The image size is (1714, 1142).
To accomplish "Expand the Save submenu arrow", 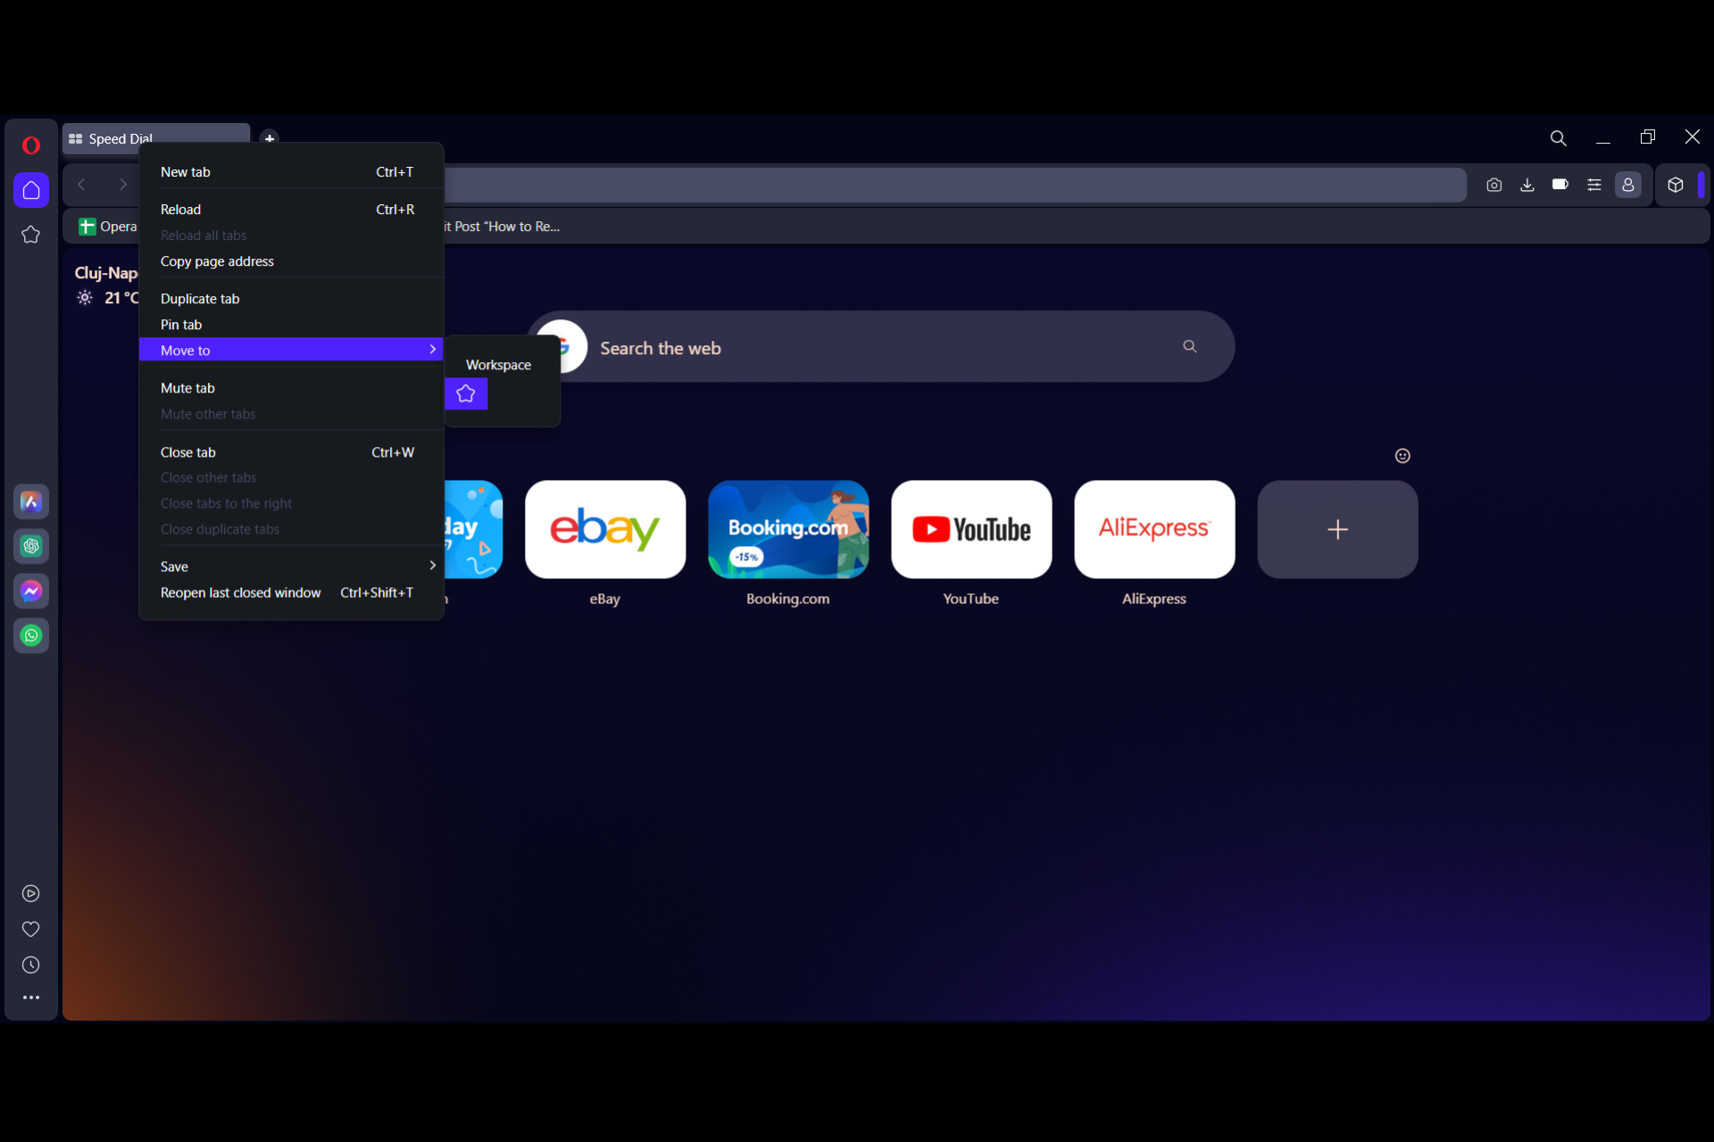I will 429,566.
